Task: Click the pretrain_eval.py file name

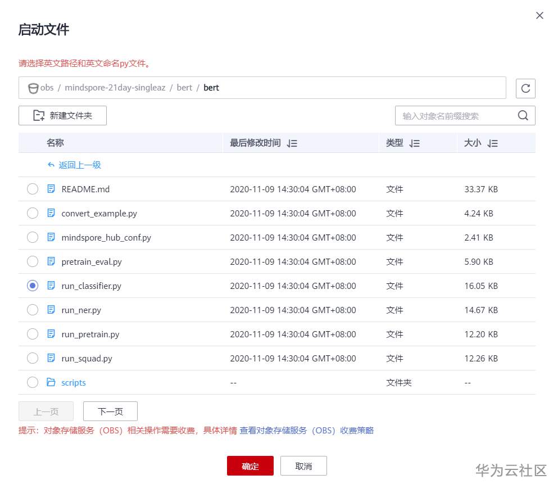Action: (92, 261)
